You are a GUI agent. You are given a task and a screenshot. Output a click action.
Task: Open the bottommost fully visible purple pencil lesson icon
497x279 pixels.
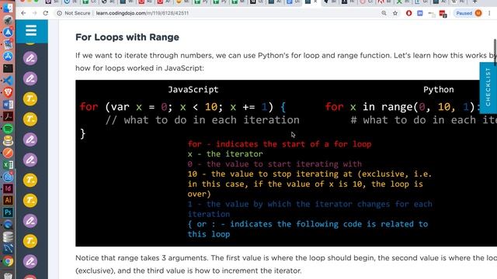30,261
